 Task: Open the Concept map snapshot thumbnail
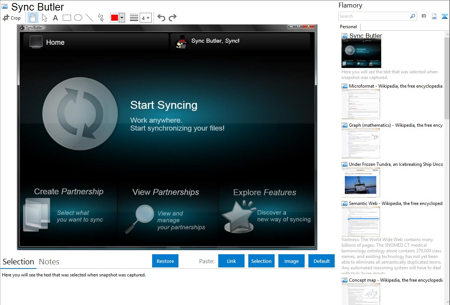coord(361,294)
